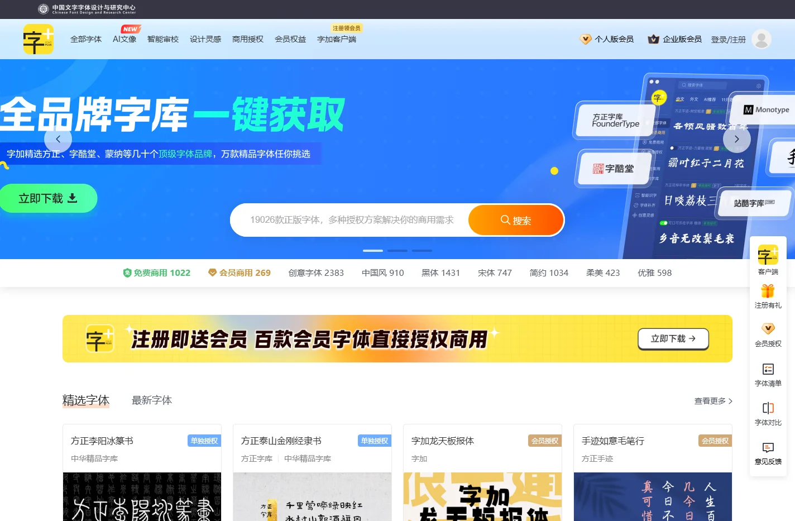Click 单独授权 tag on 方正李阳冰篆书 card
The height and width of the screenshot is (521, 795).
pyautogui.click(x=204, y=441)
